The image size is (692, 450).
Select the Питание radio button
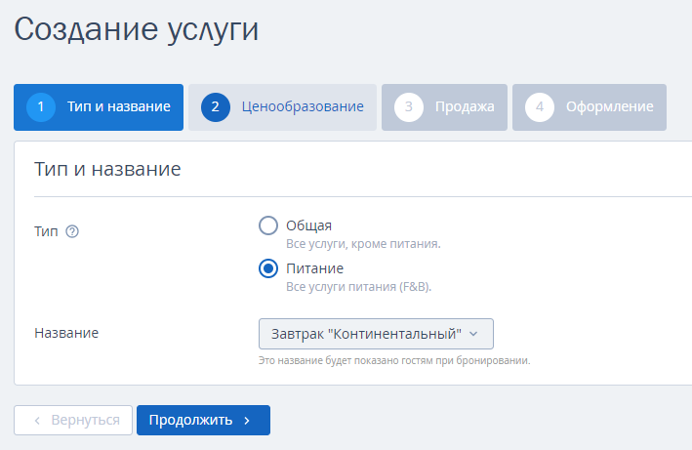[x=268, y=268]
